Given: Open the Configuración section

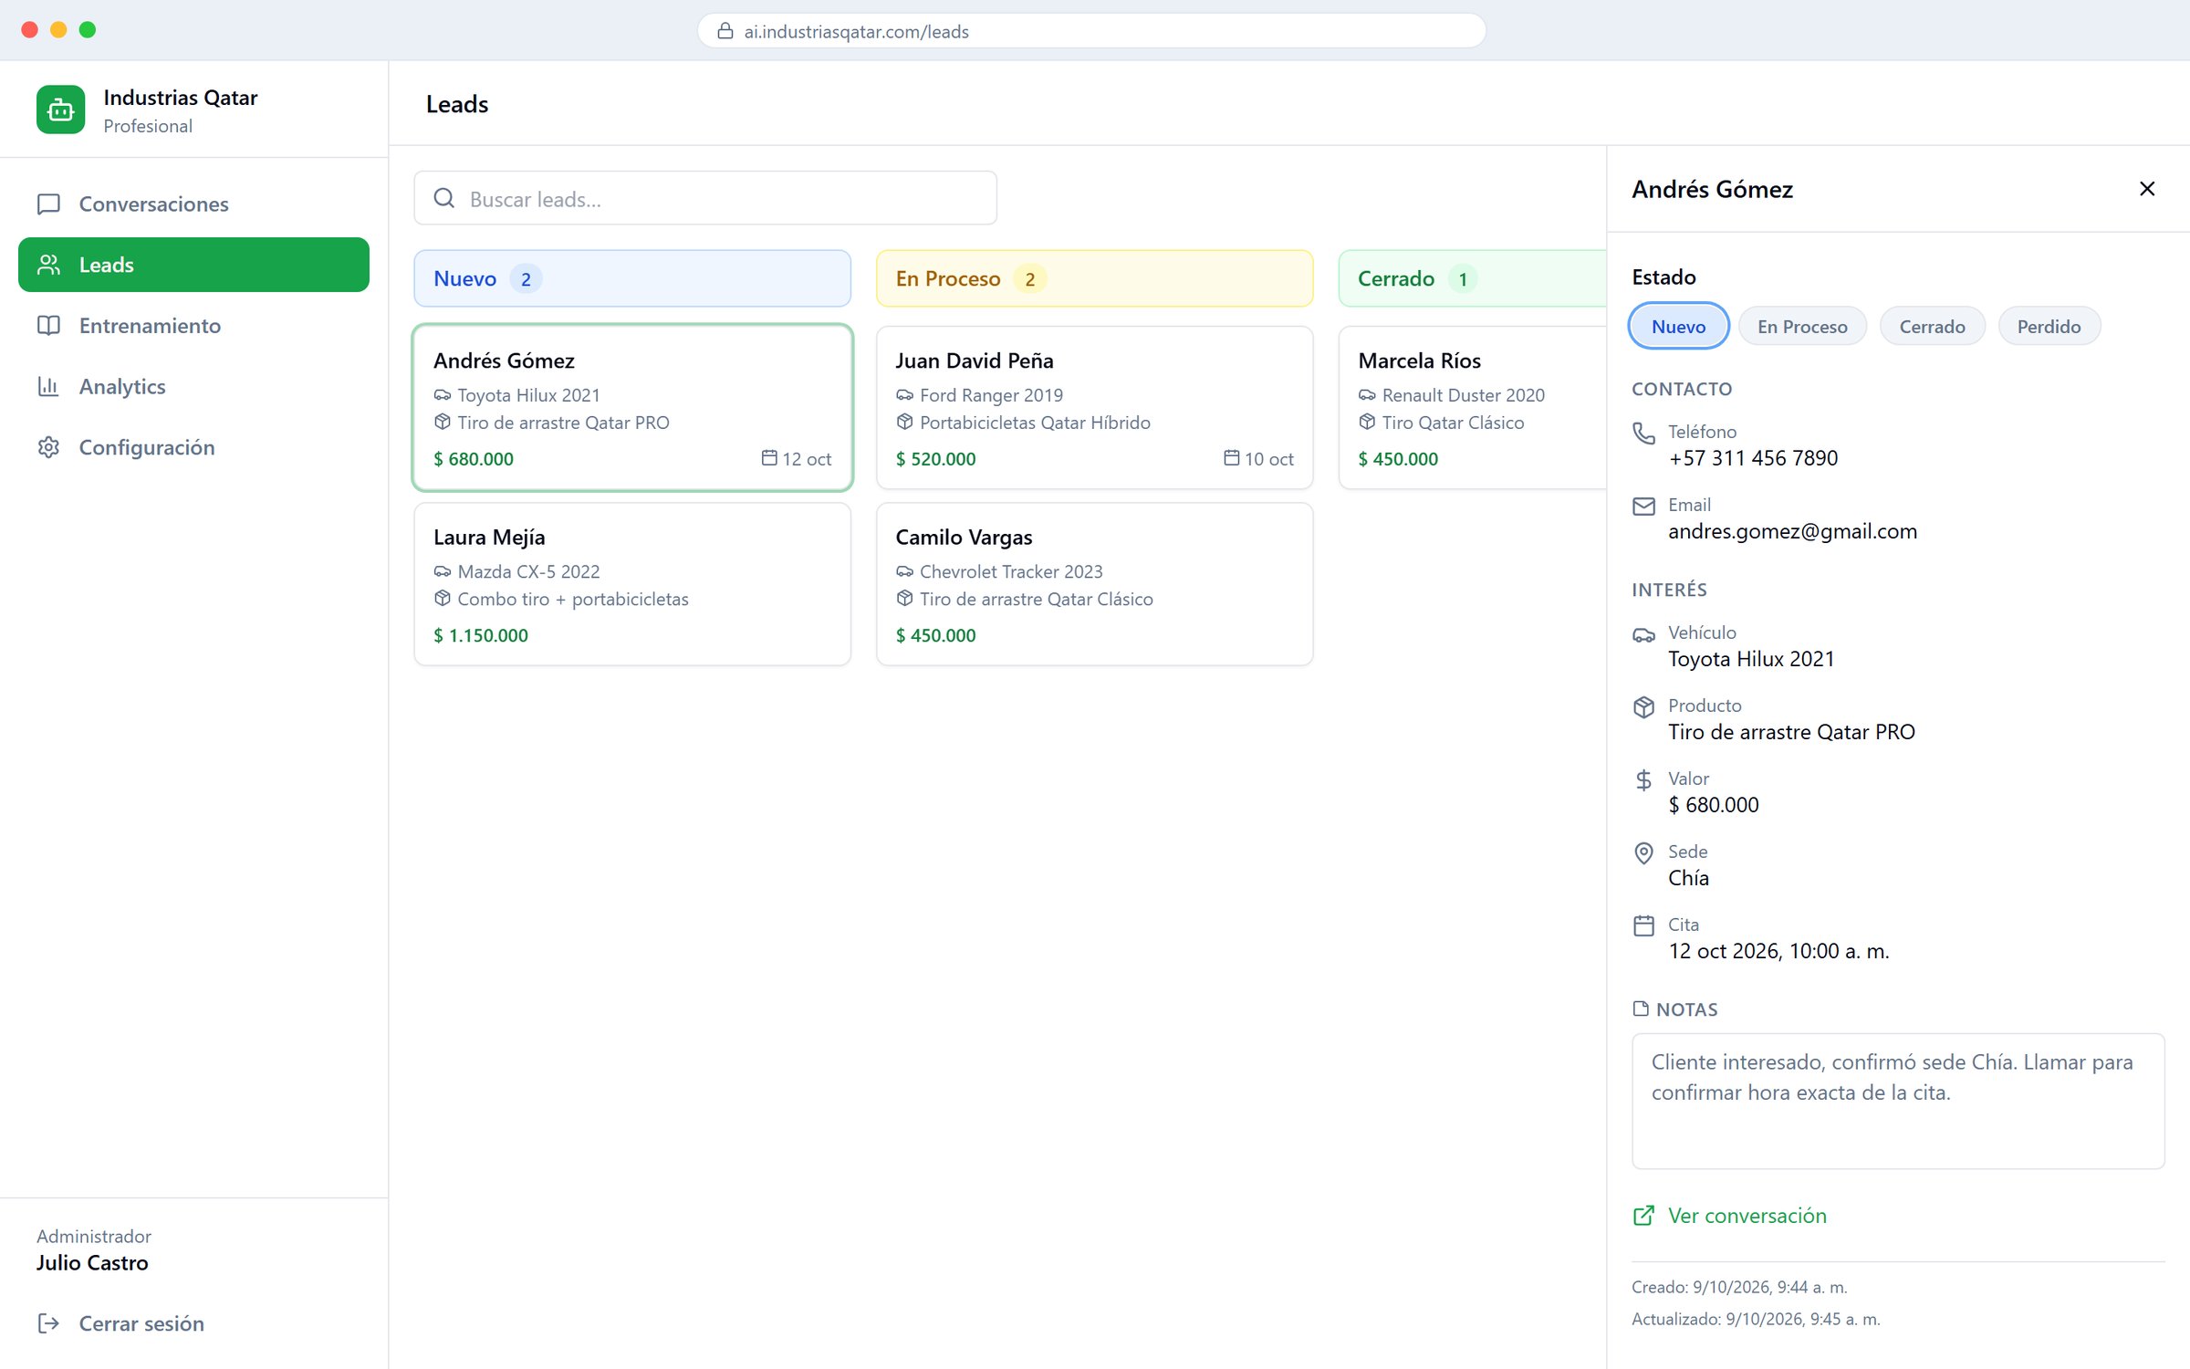Looking at the screenshot, I should [x=193, y=447].
